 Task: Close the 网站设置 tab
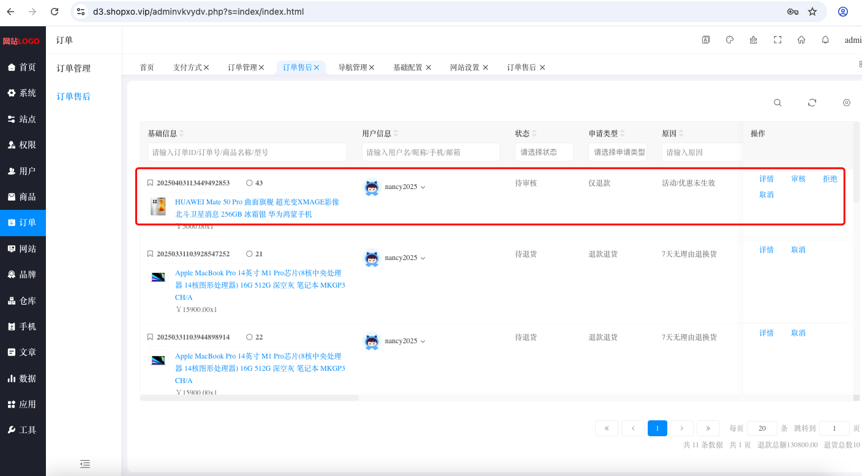485,67
